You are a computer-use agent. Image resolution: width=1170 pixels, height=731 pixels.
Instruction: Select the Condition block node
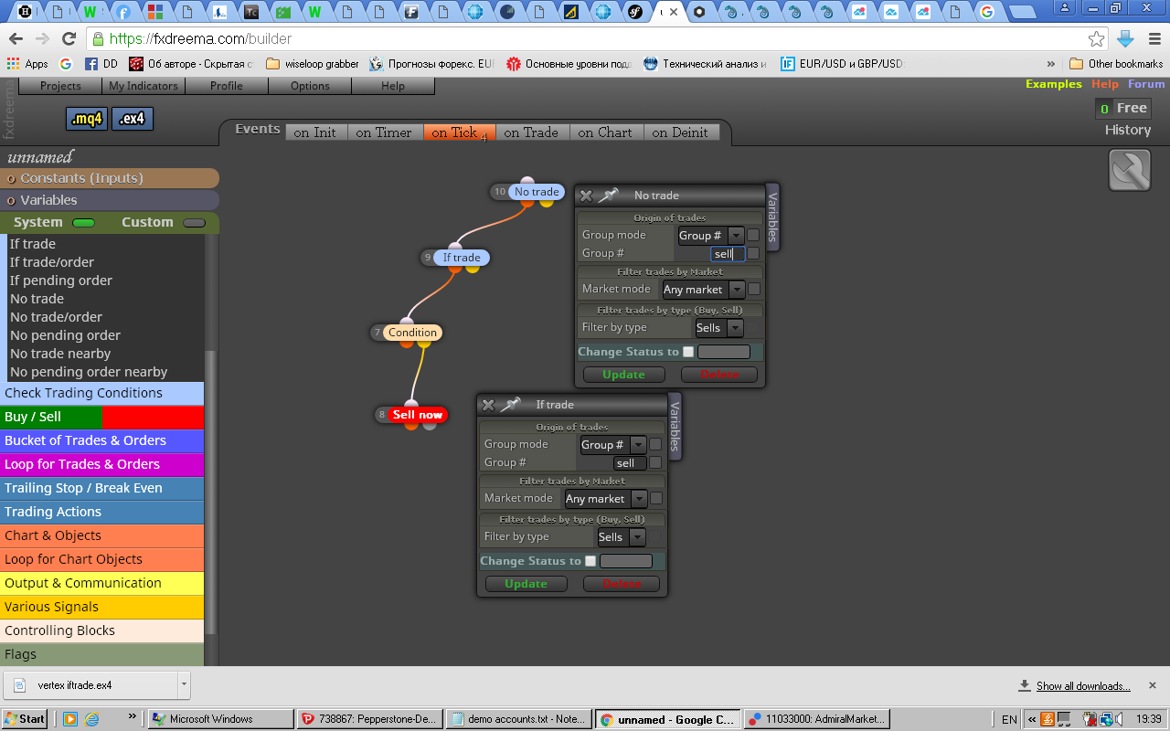(413, 333)
